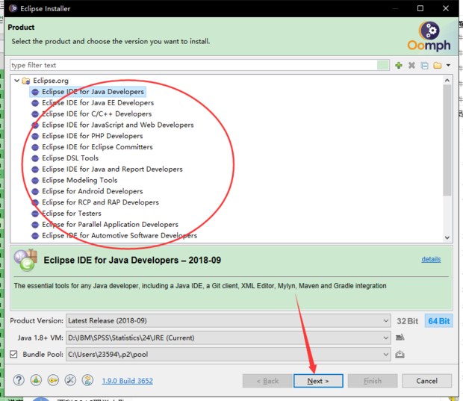Select the 32 Bit option
Viewport: 463px width, 401px height.
coord(407,321)
